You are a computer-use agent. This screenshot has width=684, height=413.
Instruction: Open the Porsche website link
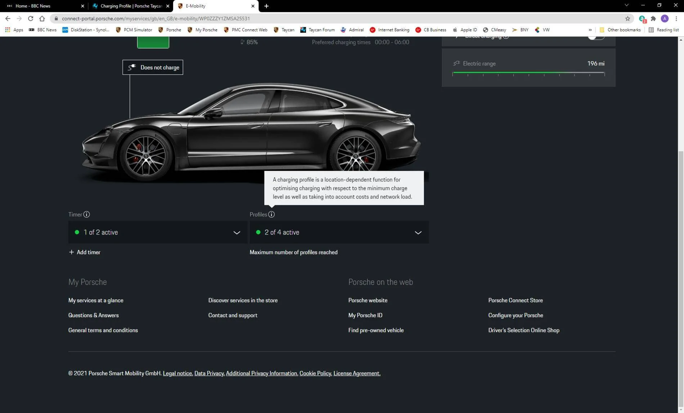(368, 300)
